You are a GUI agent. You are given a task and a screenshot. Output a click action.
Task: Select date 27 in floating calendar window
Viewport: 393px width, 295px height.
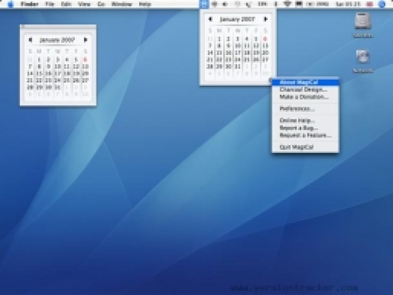pos(85,80)
